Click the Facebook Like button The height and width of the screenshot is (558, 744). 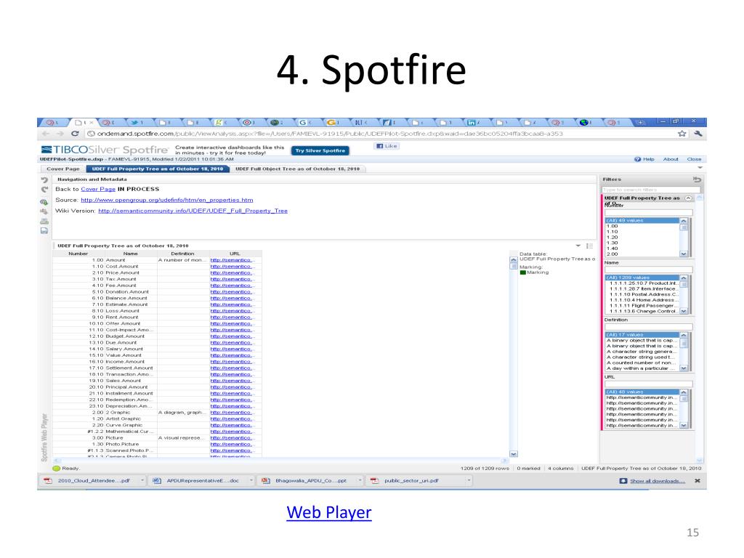pyautogui.click(x=387, y=146)
